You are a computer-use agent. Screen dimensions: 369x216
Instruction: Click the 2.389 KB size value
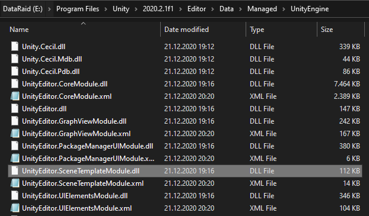point(347,96)
